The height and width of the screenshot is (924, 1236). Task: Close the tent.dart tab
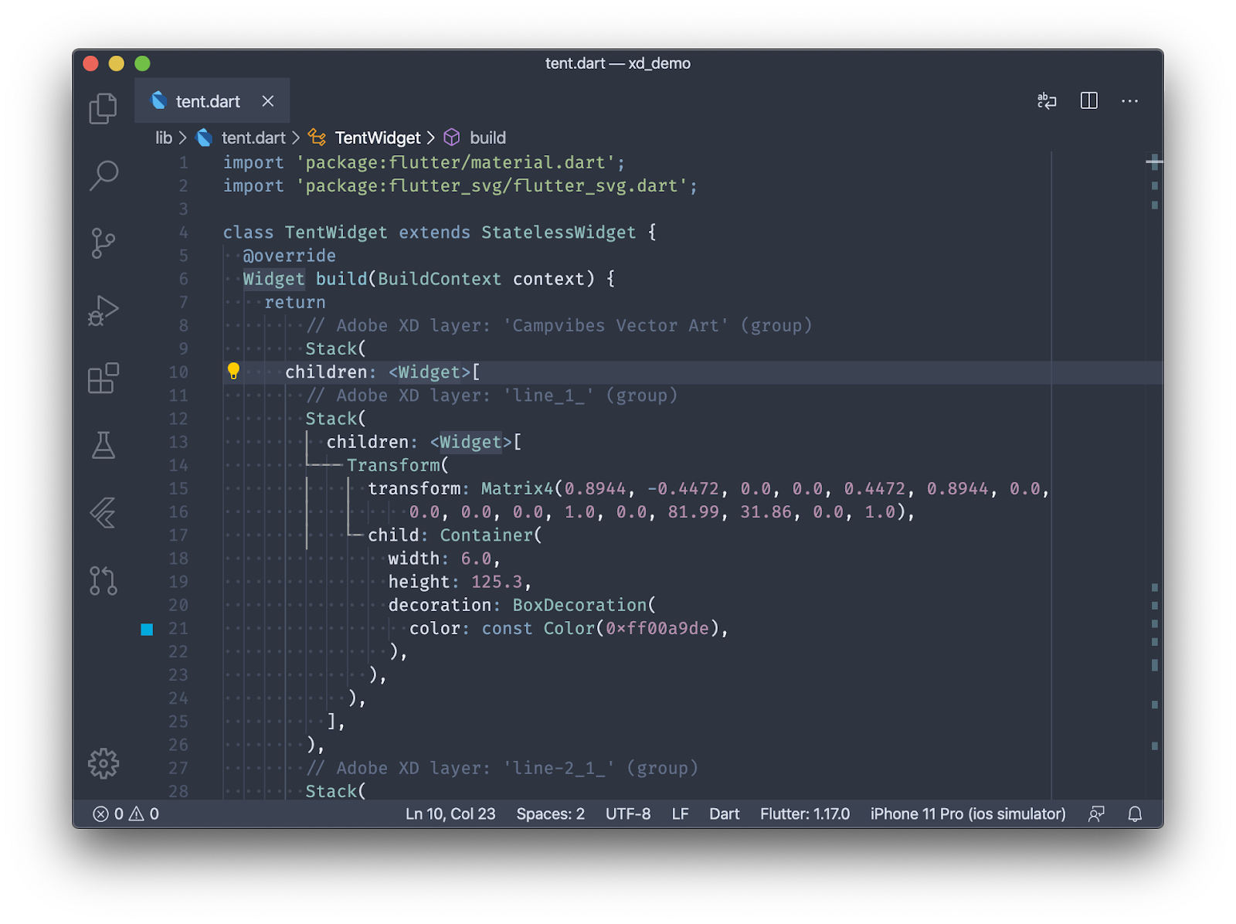tap(268, 101)
